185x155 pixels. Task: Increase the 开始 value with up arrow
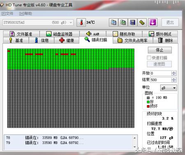[174, 72]
